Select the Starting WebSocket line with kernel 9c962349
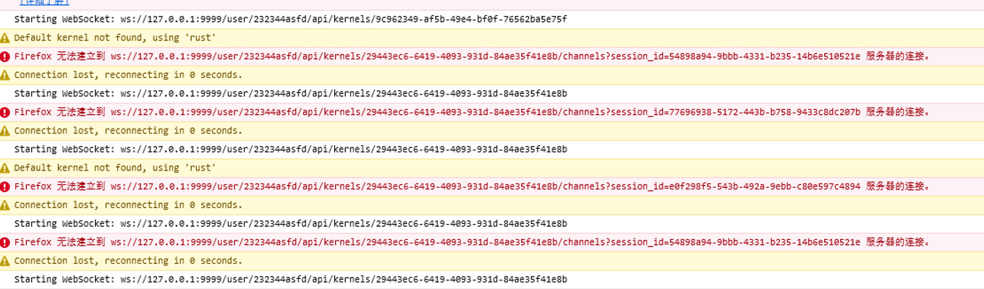This screenshot has width=984, height=289. (290, 20)
